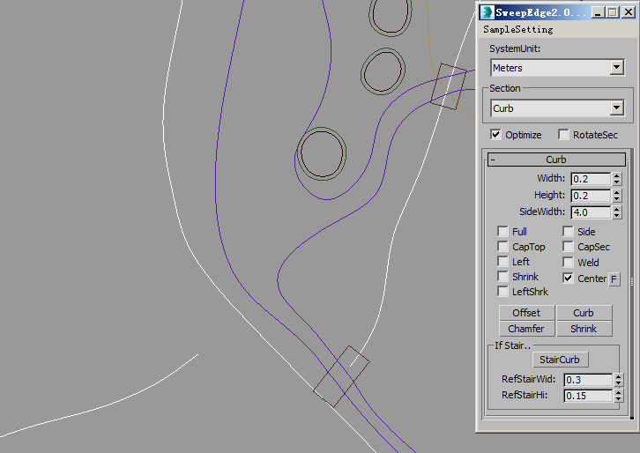Increase SideWidth with the up spinner arrow
The height and width of the screenshot is (453, 640).
pyautogui.click(x=616, y=210)
